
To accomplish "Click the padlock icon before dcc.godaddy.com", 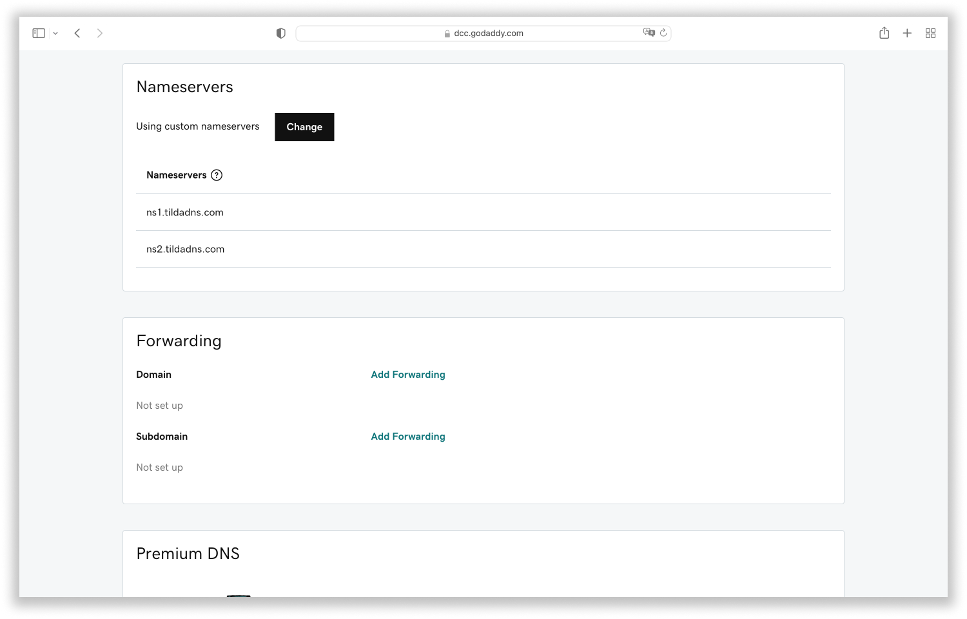I will point(446,33).
